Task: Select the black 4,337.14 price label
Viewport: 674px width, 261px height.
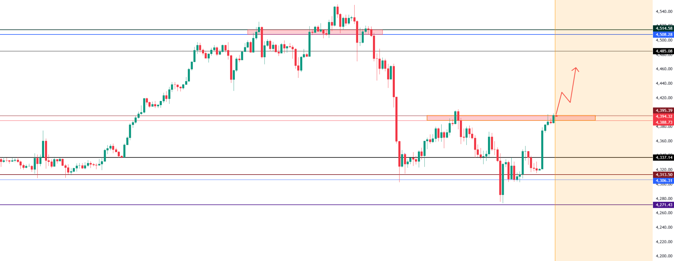Action: [x=663, y=158]
